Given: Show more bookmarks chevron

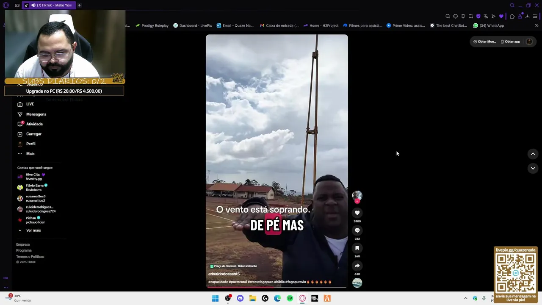Looking at the screenshot, I should [536, 25].
